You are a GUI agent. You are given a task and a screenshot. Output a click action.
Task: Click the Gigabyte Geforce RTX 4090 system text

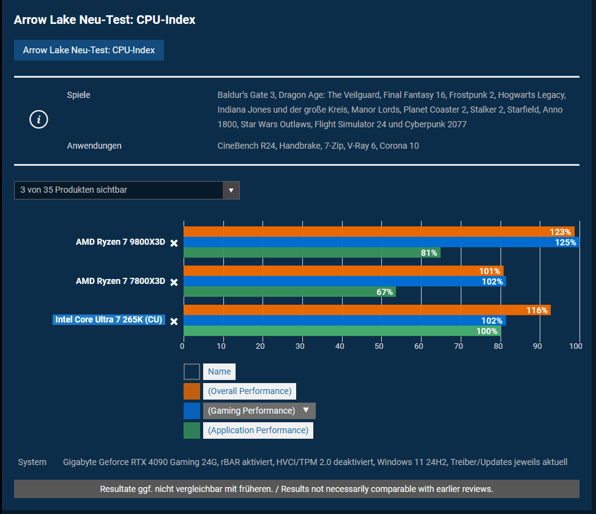315,462
